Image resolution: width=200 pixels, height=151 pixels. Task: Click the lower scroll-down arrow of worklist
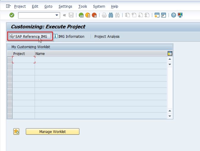pyautogui.click(x=170, y=116)
